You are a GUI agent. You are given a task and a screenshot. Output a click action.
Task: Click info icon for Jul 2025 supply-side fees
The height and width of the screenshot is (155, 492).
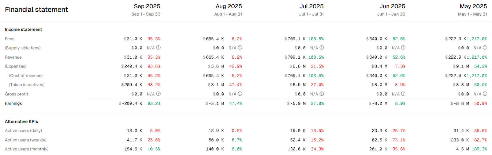(x=322, y=48)
